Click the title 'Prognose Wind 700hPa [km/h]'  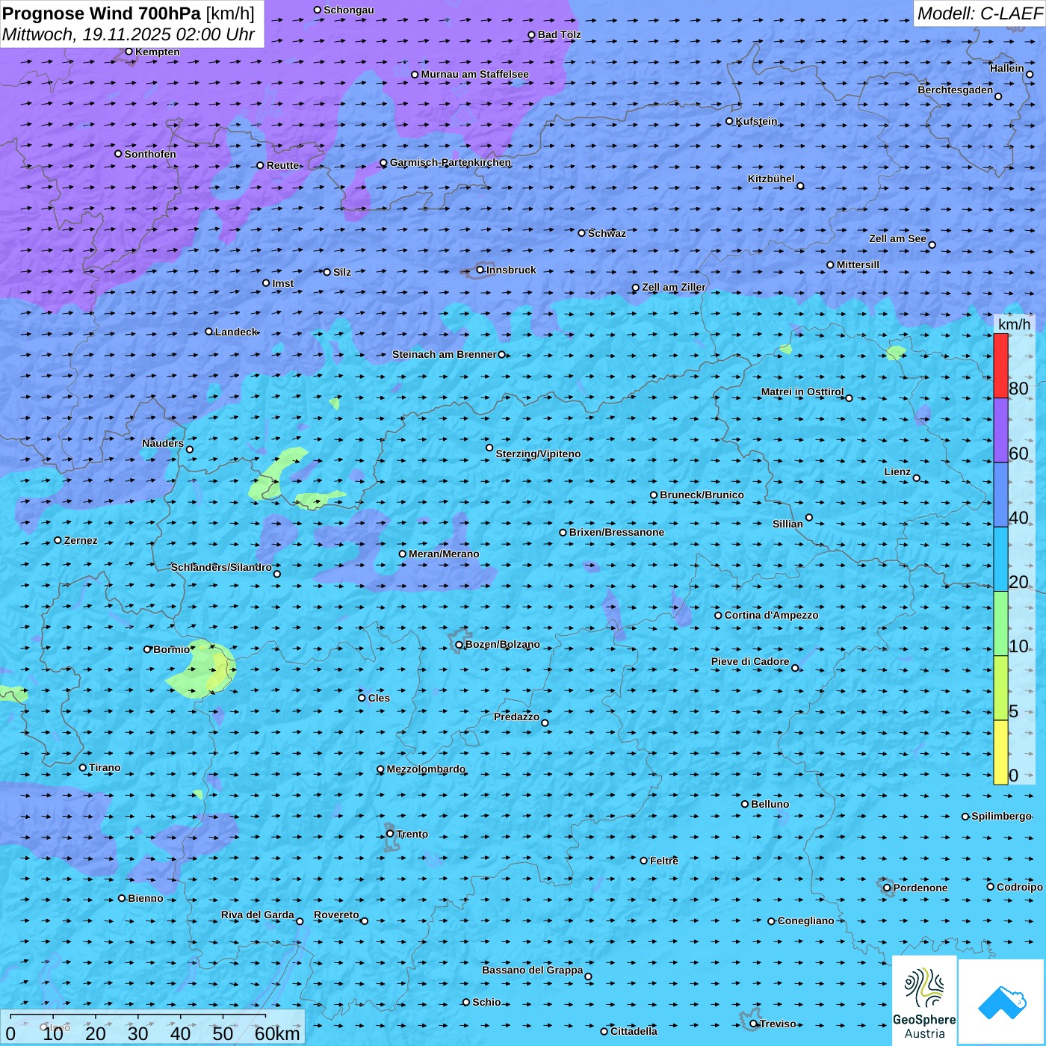129,13
